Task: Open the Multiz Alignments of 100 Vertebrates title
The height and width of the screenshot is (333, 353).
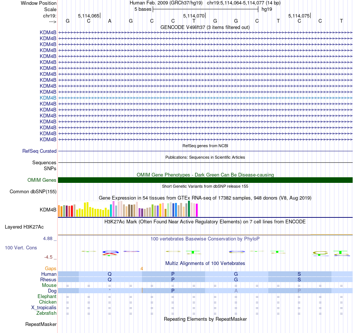Action: click(x=205, y=263)
